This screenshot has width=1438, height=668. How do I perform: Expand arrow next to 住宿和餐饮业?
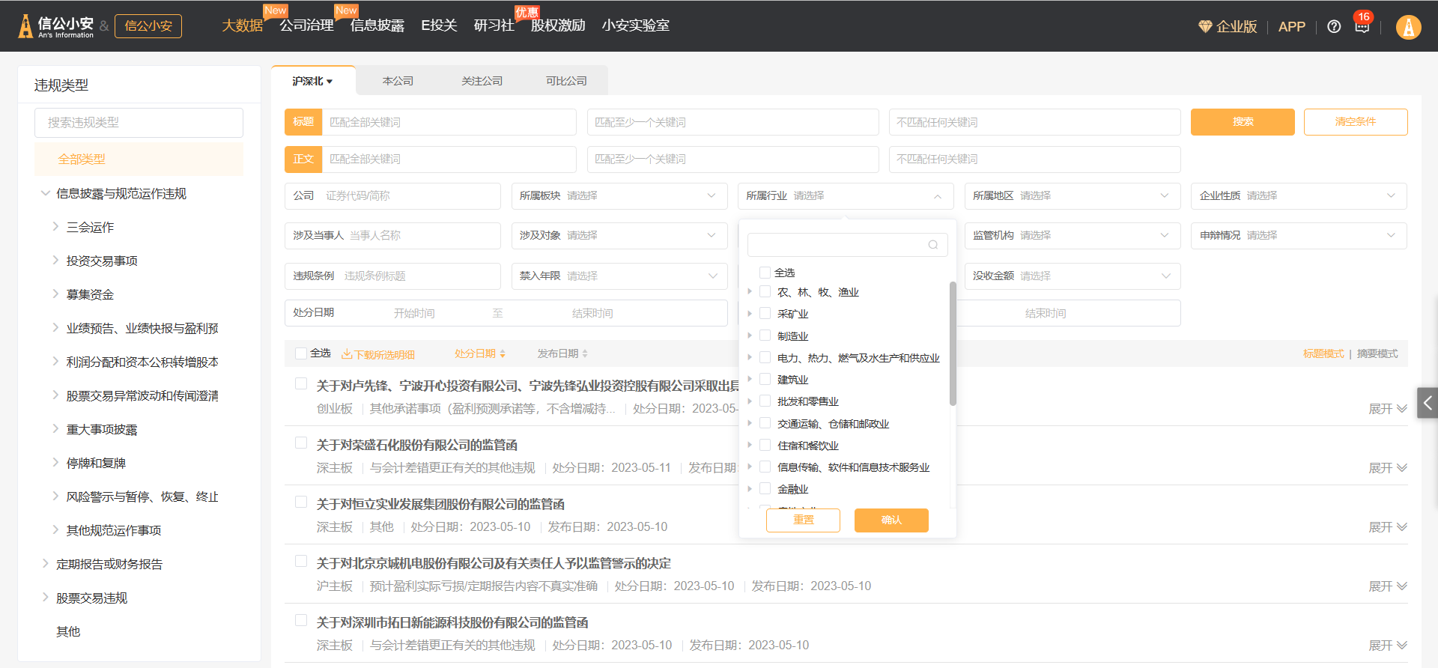[750, 445]
